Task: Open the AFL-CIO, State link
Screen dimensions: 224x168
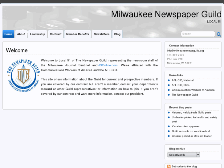Action: coord(181,85)
